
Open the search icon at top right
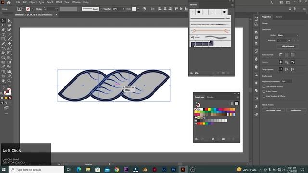(x=271, y=2)
